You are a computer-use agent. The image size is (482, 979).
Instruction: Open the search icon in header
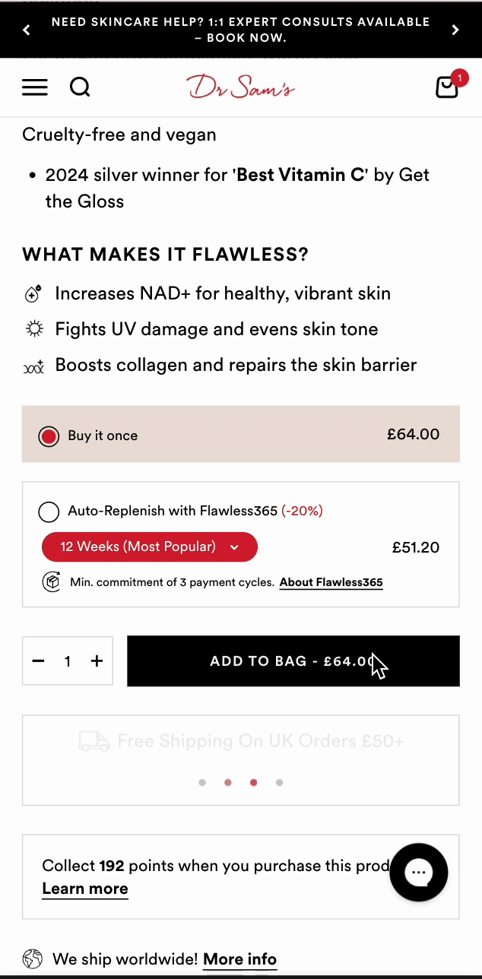click(80, 87)
